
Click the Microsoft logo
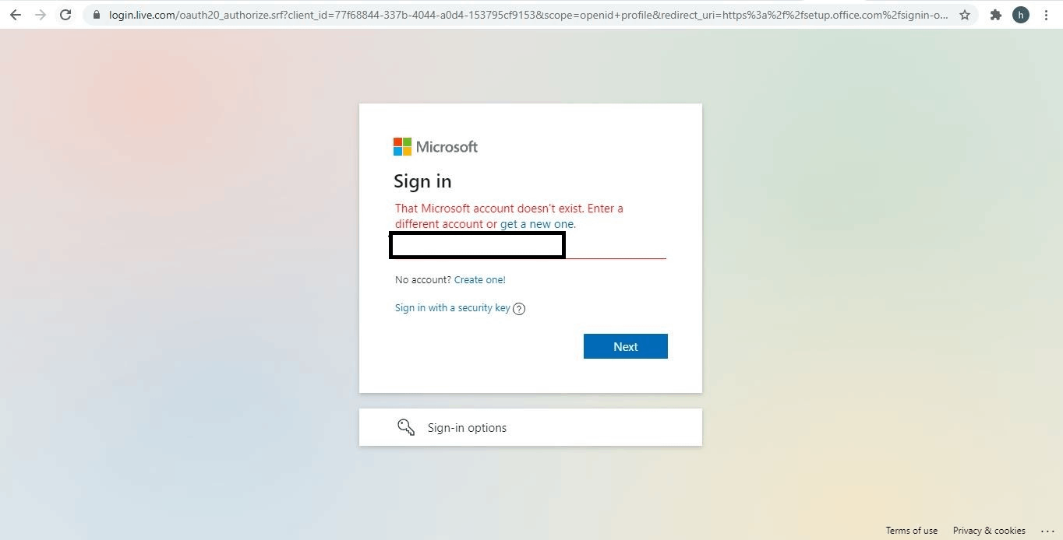pyautogui.click(x=436, y=146)
